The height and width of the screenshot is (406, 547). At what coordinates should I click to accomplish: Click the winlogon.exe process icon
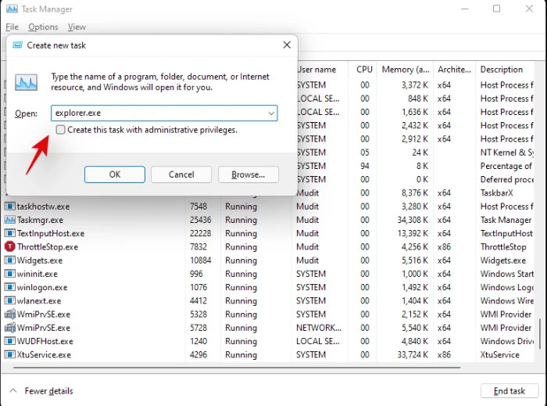pyautogui.click(x=9, y=287)
